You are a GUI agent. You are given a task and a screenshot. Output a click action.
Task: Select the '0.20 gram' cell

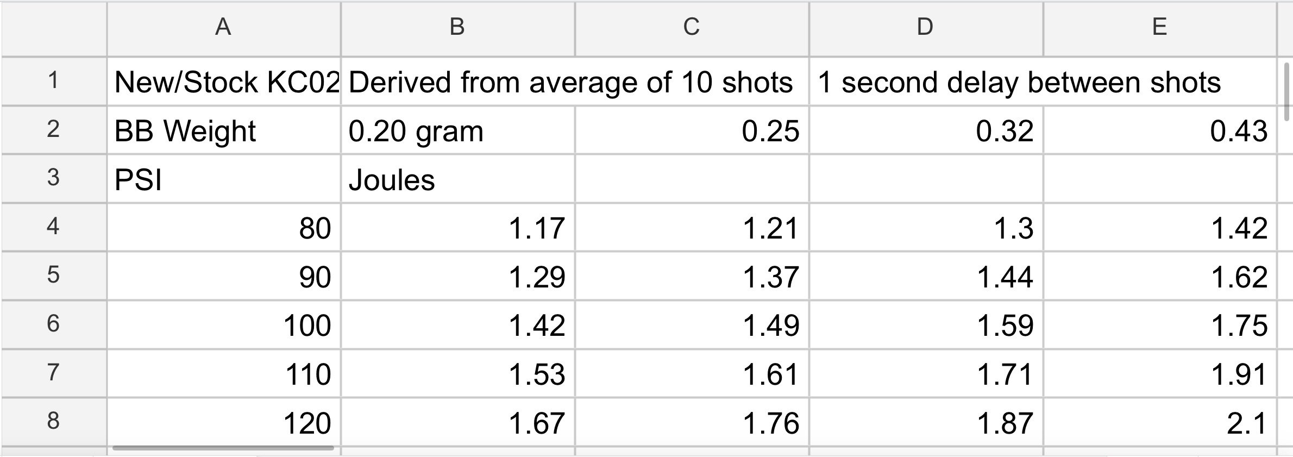[x=457, y=131]
